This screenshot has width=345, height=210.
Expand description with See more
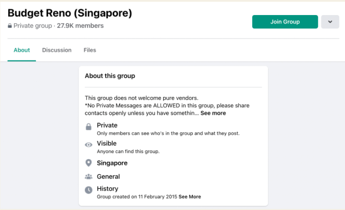point(213,113)
